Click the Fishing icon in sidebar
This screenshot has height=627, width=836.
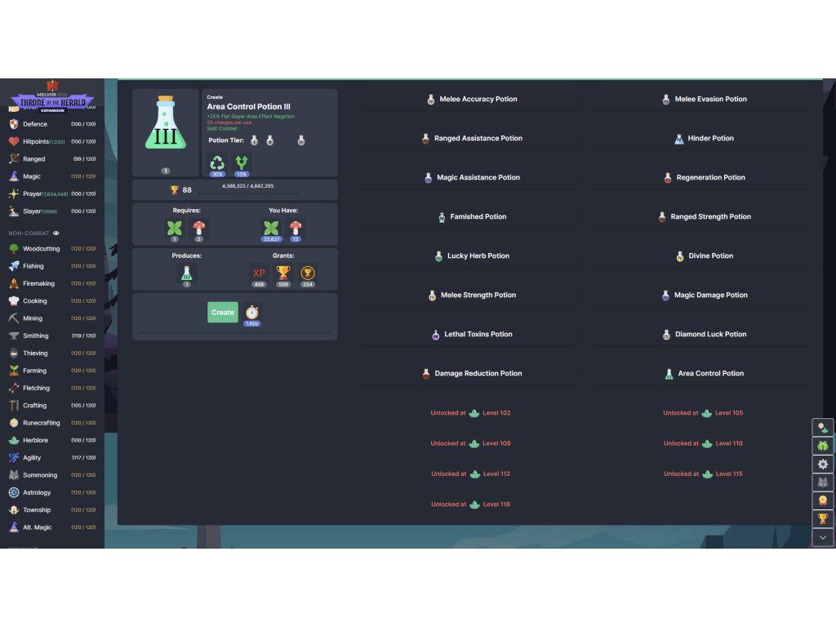pyautogui.click(x=14, y=266)
